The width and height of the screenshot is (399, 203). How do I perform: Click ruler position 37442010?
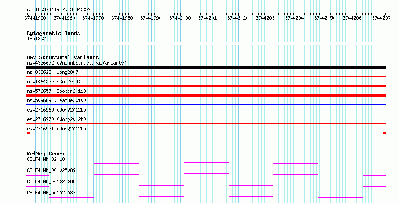point(208,18)
